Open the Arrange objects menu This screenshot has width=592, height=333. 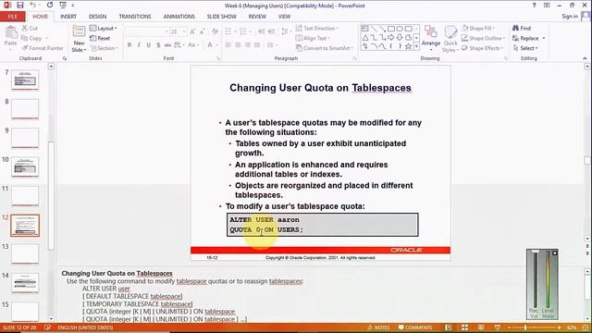pyautogui.click(x=431, y=38)
